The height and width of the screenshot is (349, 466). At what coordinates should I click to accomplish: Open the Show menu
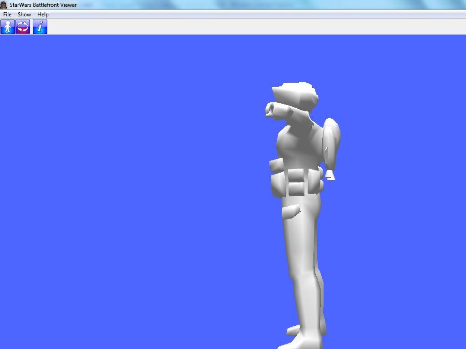click(x=25, y=14)
